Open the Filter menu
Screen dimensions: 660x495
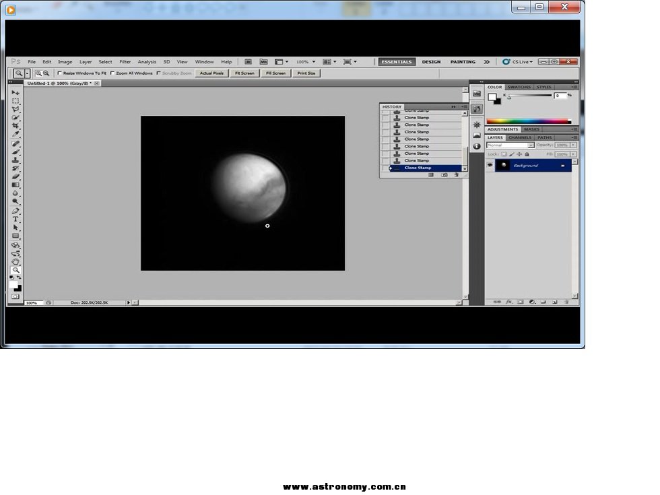click(125, 62)
